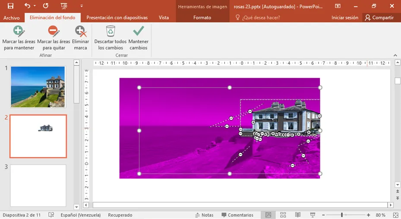Viewport: 401px width, 219px height.
Task: Click the Eliminar marca tool
Action: [x=80, y=38]
